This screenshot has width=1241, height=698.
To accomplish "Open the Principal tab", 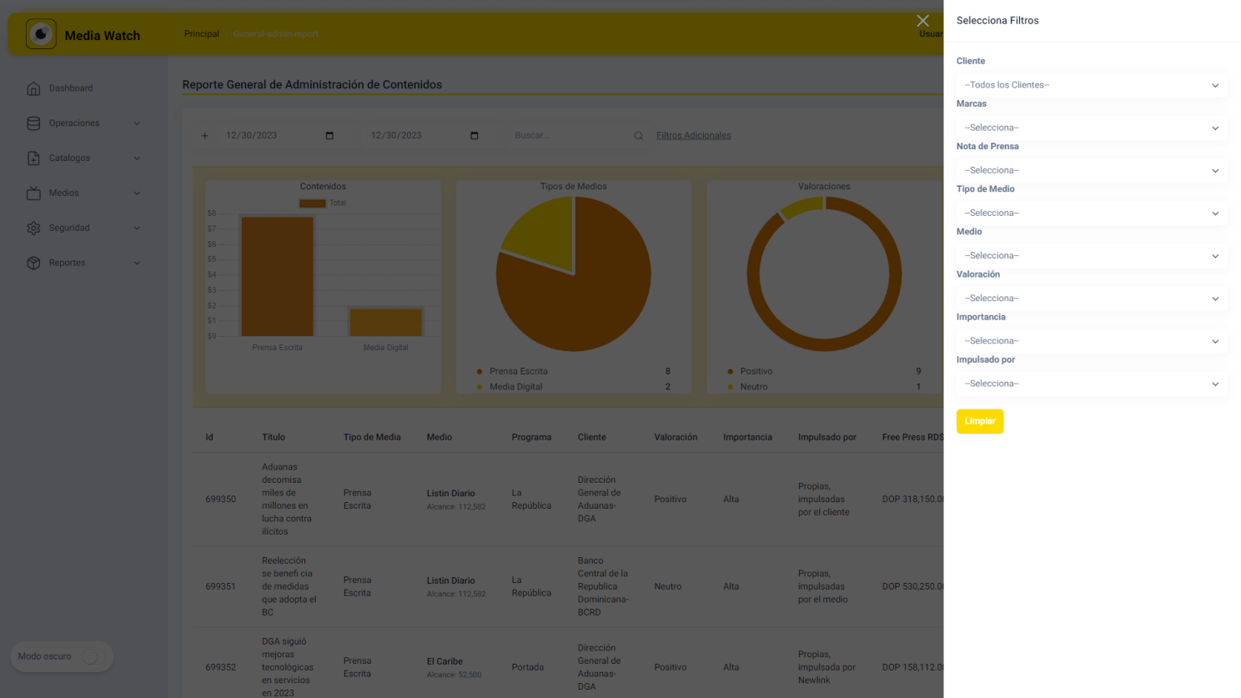I will pos(202,34).
